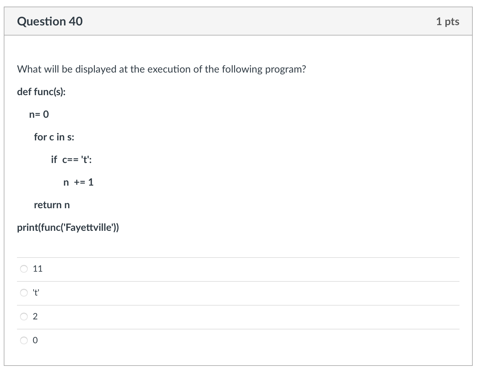Click the return n code line

[x=52, y=205]
